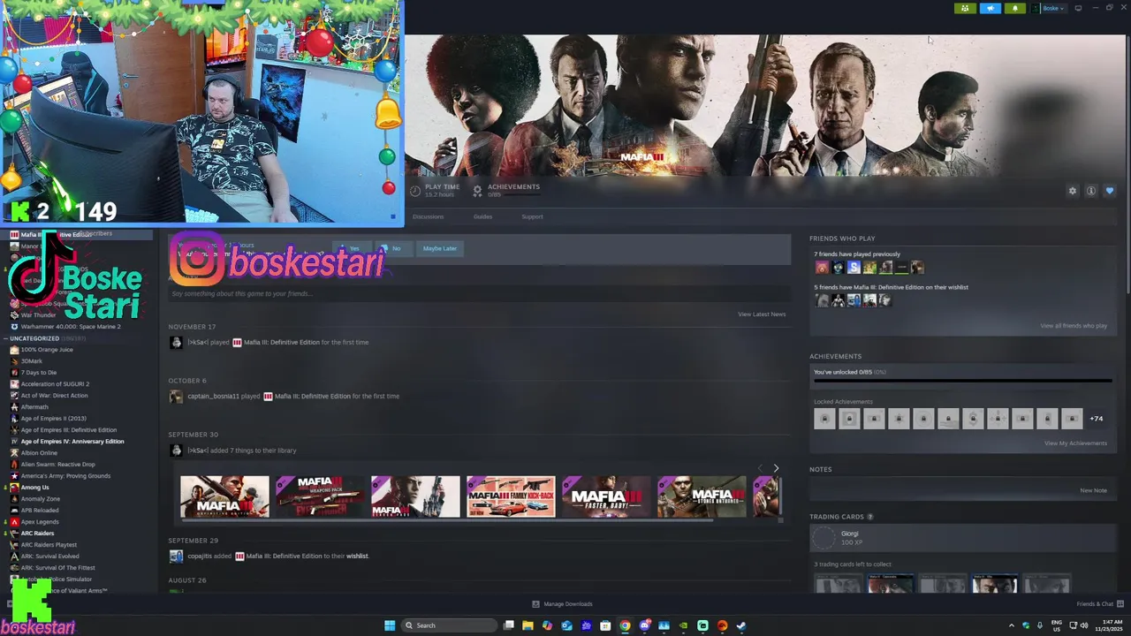Open Mafia III Family Kick-Back thumbnail
Screen dimensions: 1131x636
(x=511, y=496)
